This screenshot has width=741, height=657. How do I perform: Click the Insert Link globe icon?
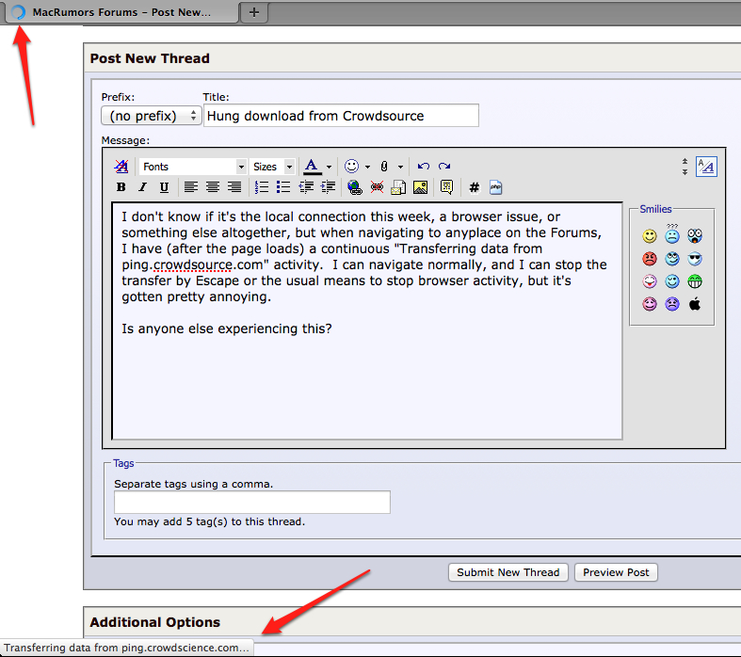coord(354,187)
